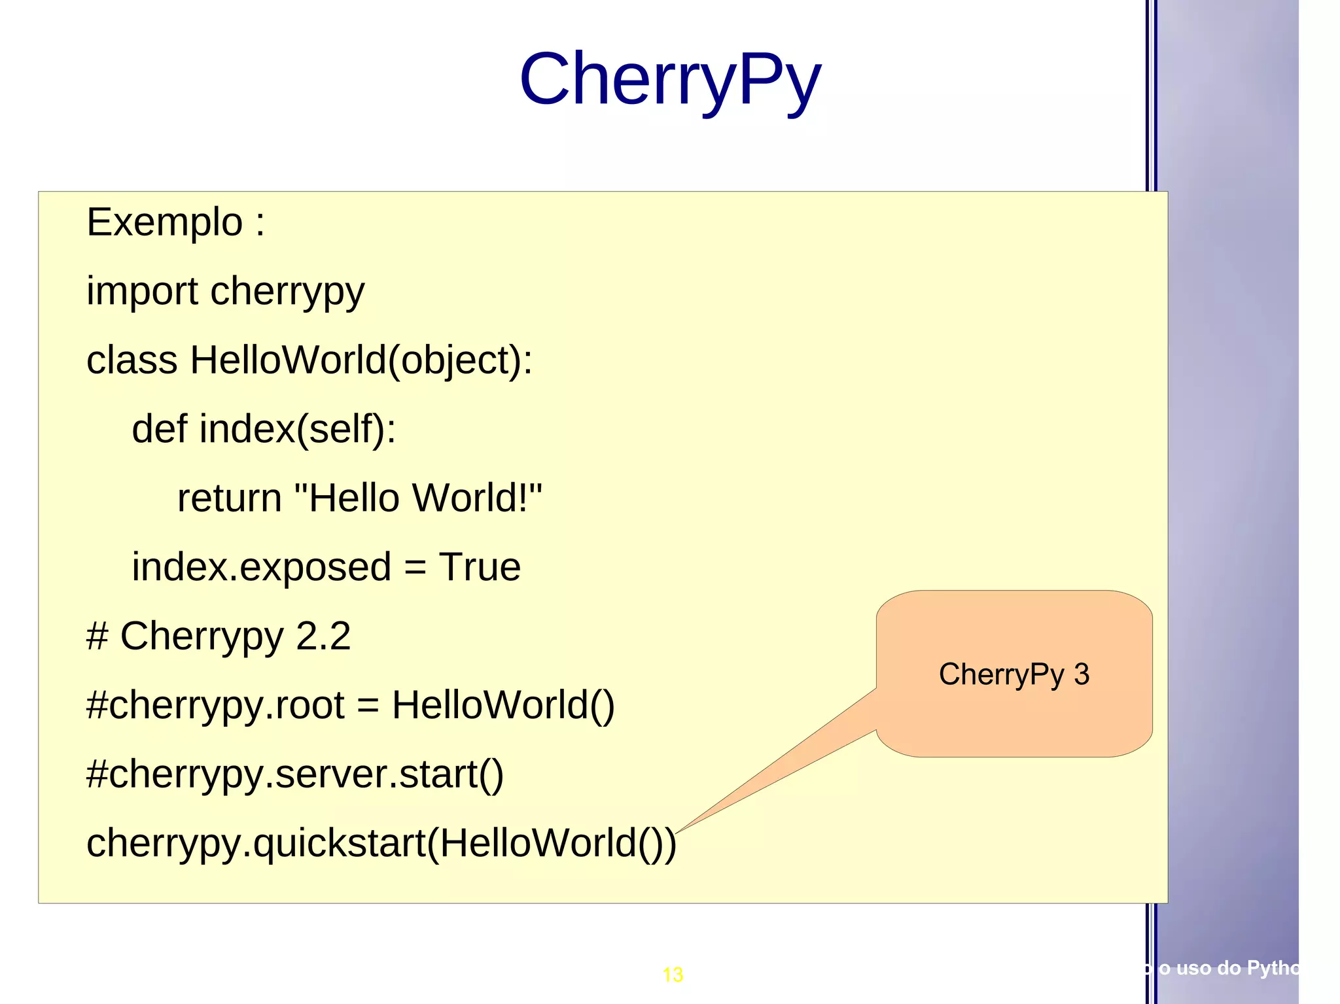Click the 'CherryPy 3' callout bubble
This screenshot has height=1004, width=1340.
point(1014,674)
